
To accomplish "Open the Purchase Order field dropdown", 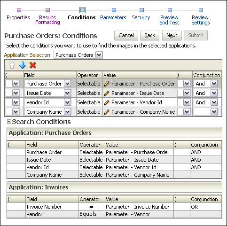I will coord(68,84).
